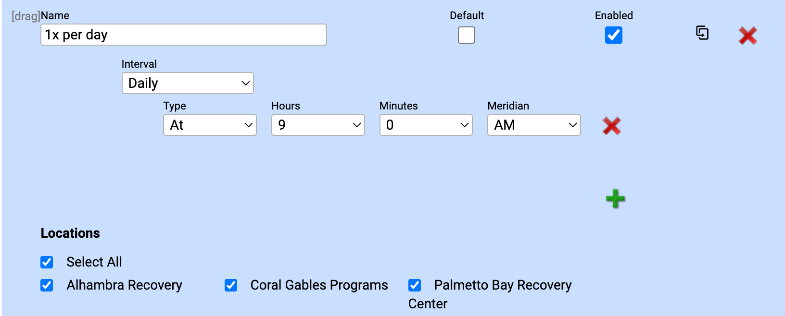Screen dimensions: 785x316
Task: Click the Name input field
Action: coord(183,35)
